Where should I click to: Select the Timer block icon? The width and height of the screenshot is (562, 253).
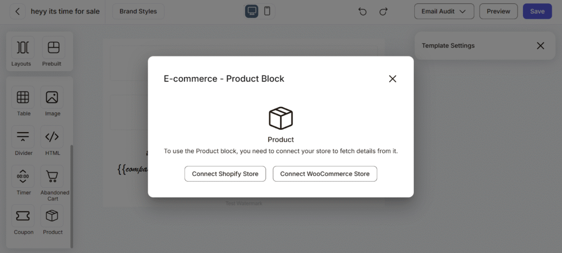[23, 176]
